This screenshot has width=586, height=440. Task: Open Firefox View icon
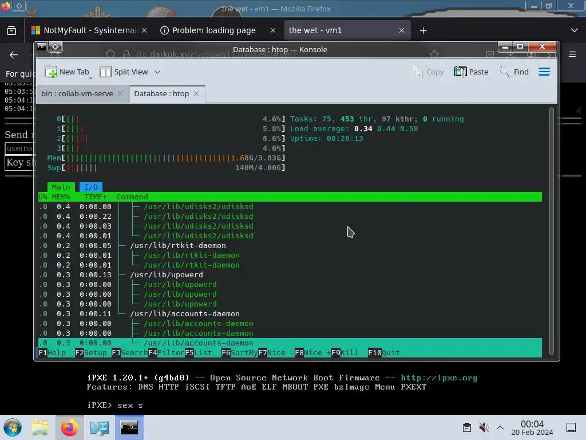click(11, 30)
